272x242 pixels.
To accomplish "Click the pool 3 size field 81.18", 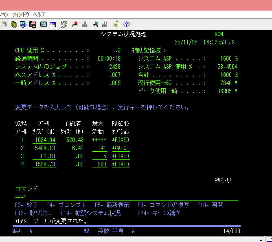I will click(44, 156).
